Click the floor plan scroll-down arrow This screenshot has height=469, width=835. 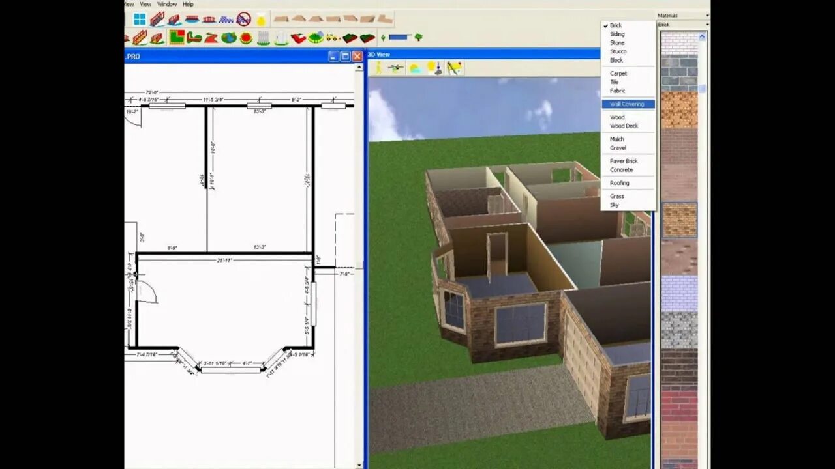[x=359, y=464]
